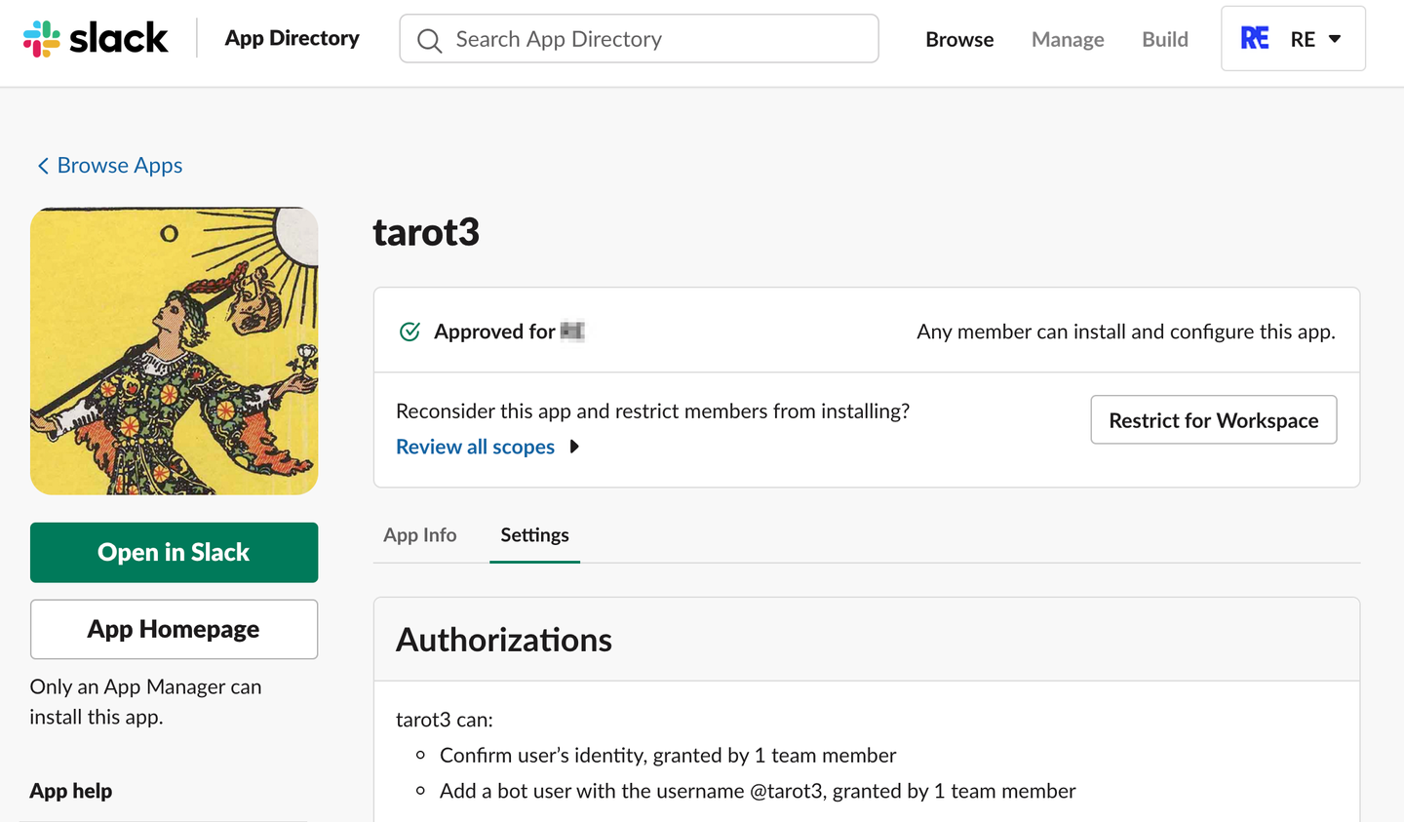Open the RE workspace dropdown arrow
Screen dimensions: 1404x822
(x=1335, y=39)
